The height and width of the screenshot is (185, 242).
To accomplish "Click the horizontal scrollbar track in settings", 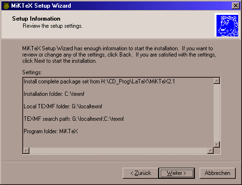I will point(118,150).
